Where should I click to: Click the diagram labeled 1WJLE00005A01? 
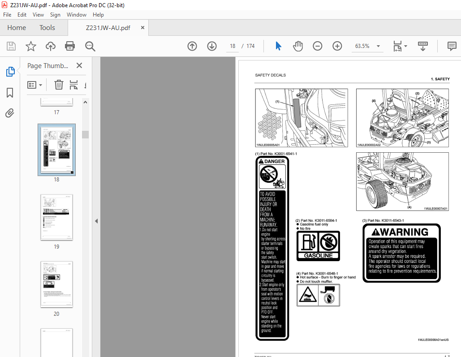302,118
